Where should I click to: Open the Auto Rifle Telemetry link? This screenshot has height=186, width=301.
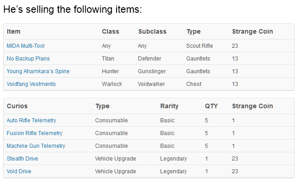pyautogui.click(x=31, y=121)
